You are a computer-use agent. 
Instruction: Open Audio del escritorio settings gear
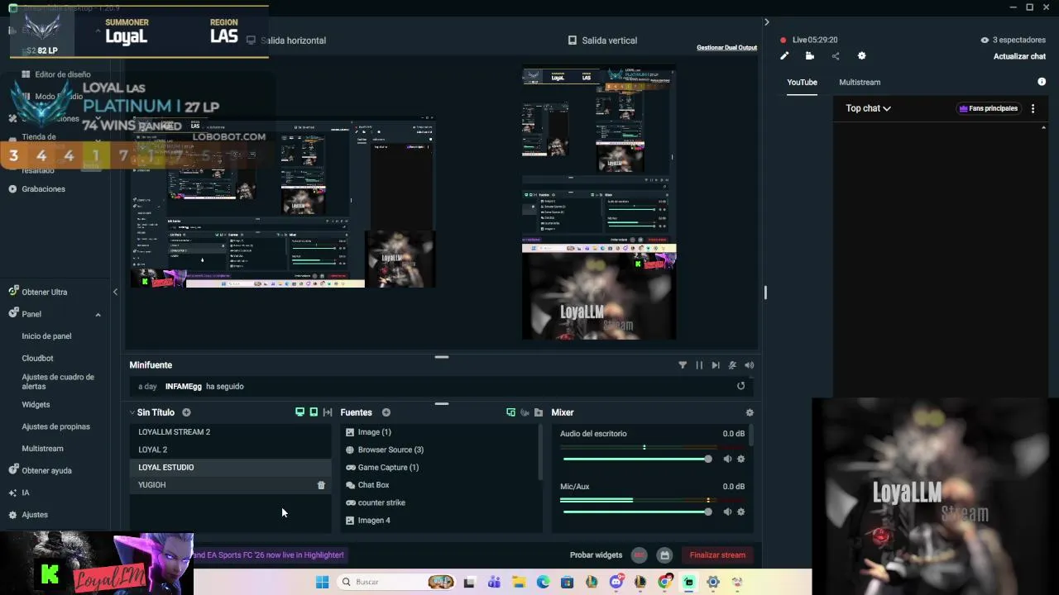point(740,459)
